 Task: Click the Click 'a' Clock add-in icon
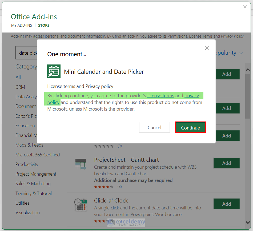click(81, 205)
